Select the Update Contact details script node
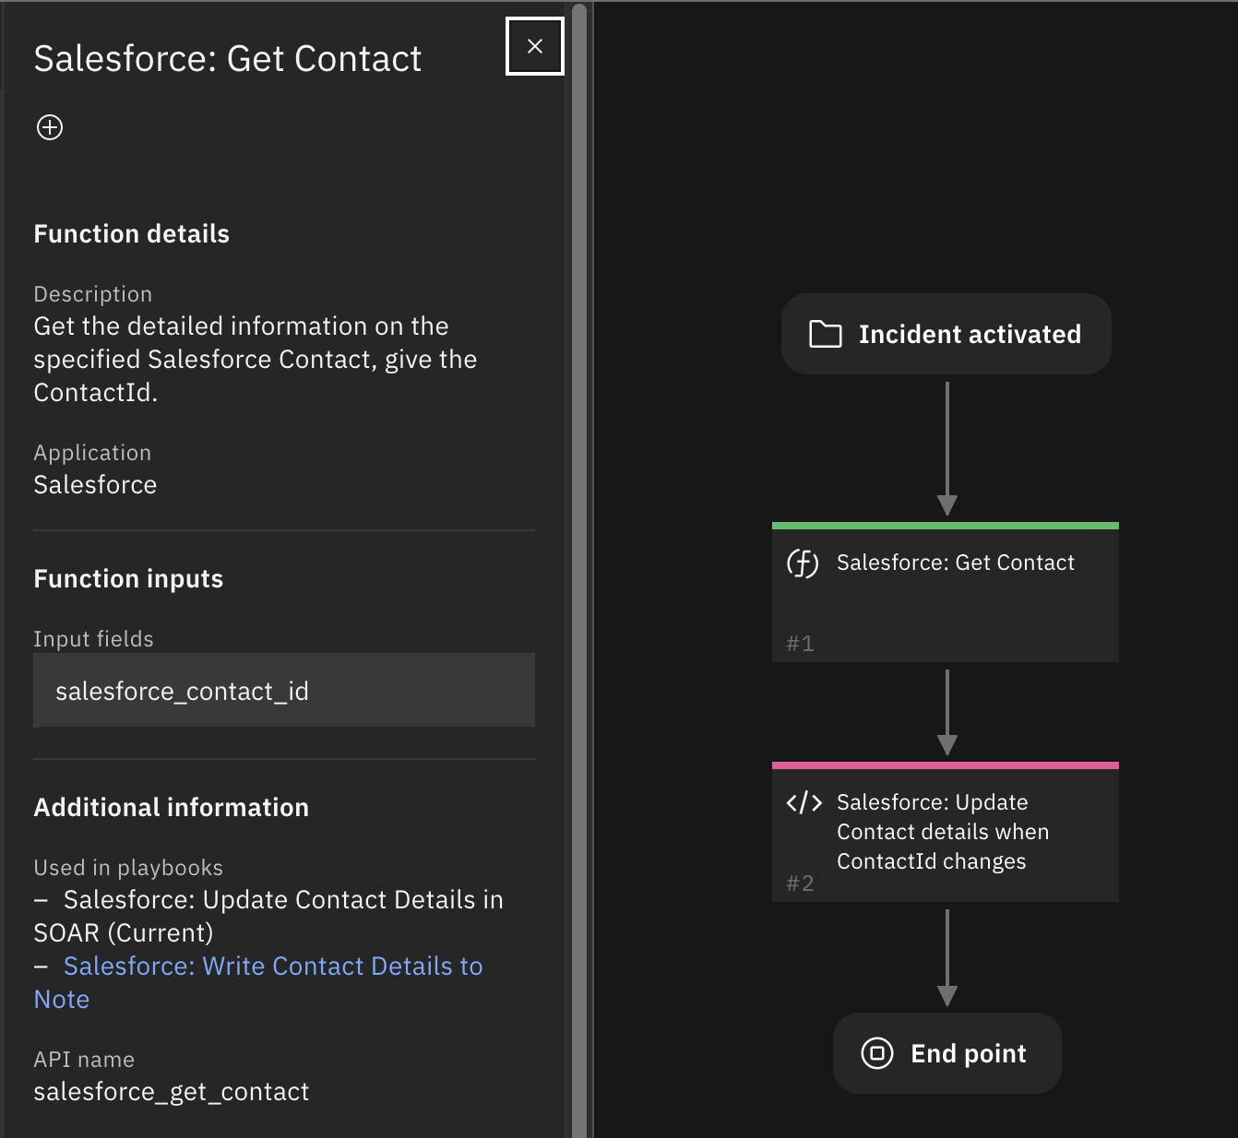 click(946, 832)
